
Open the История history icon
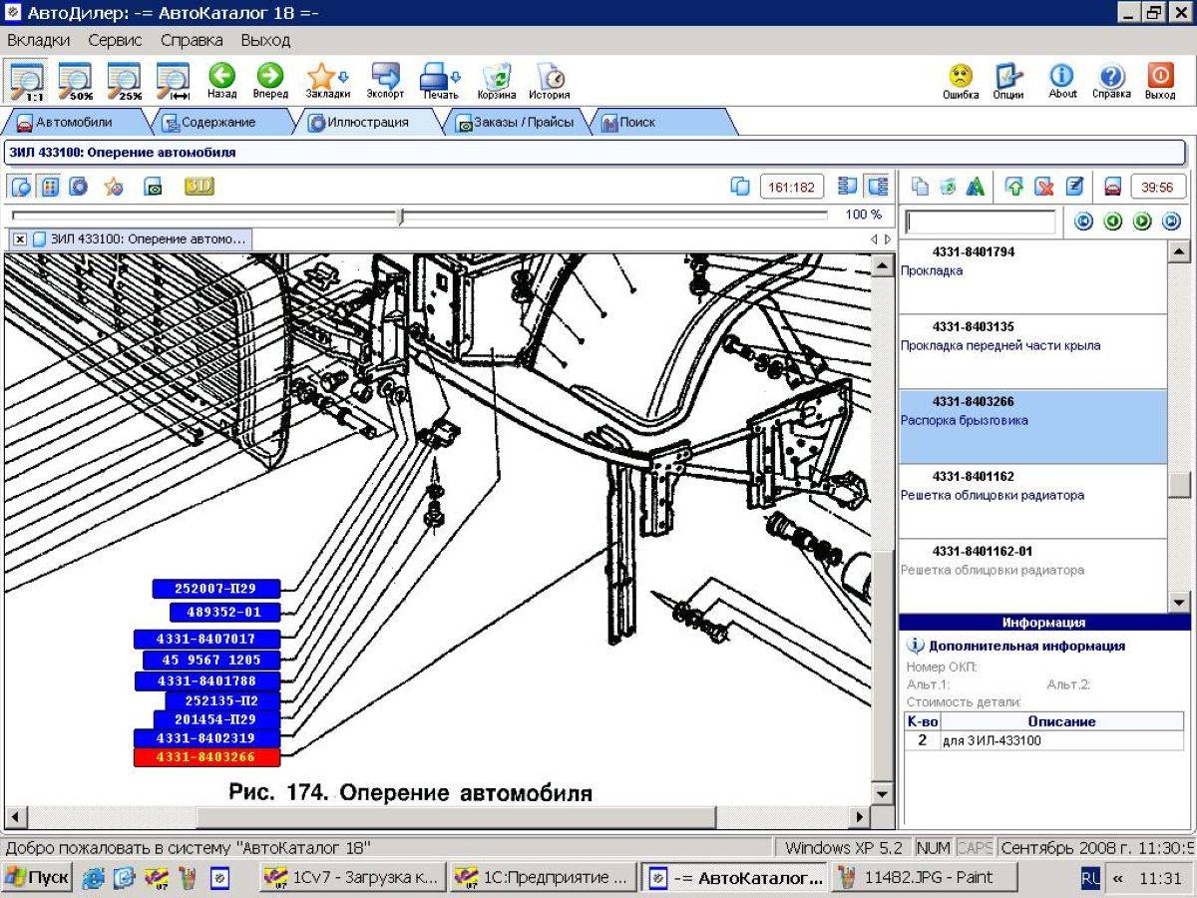pos(550,81)
